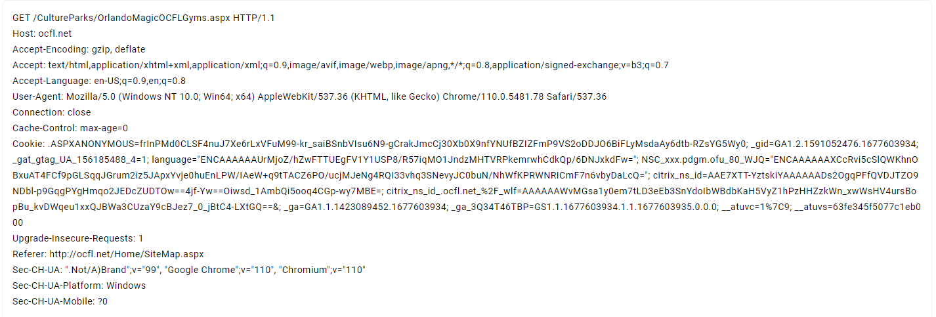Click the Sec-CH-UA-Platform: Windows line
Image resolution: width=936 pixels, height=317 pixels.
point(79,285)
